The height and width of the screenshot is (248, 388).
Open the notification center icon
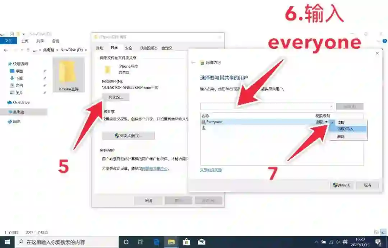[x=378, y=242]
